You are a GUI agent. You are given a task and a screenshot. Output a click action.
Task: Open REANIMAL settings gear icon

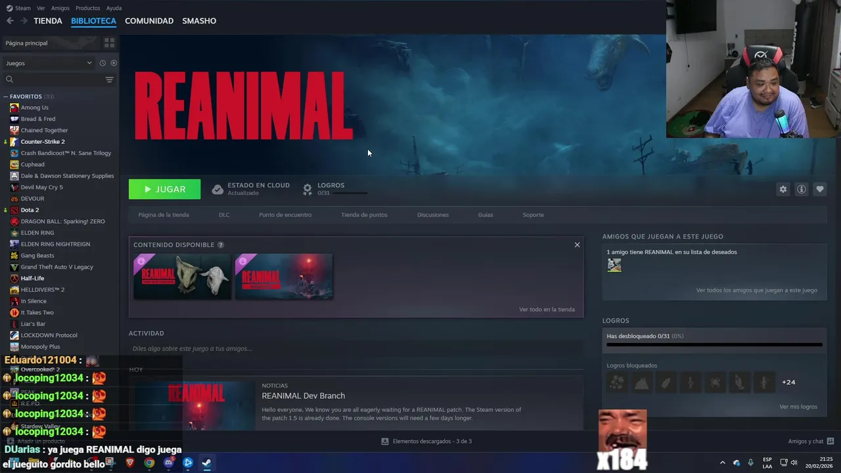click(783, 189)
